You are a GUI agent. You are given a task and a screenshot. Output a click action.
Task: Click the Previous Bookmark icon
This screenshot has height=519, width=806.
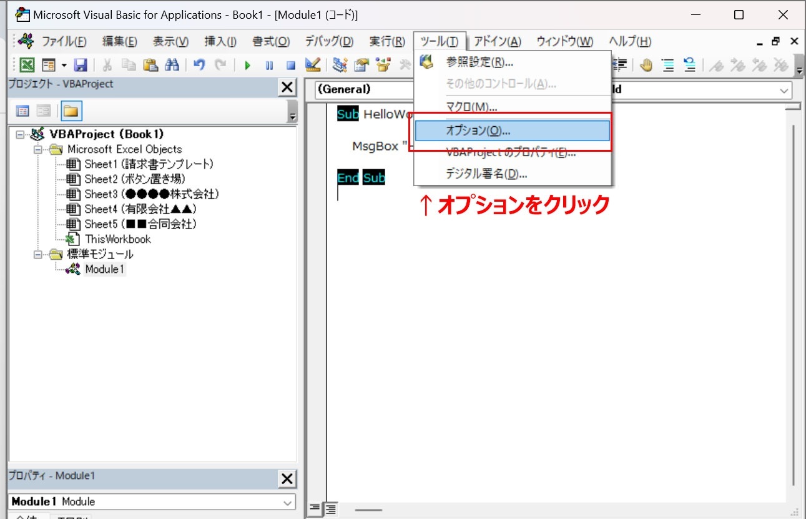759,65
